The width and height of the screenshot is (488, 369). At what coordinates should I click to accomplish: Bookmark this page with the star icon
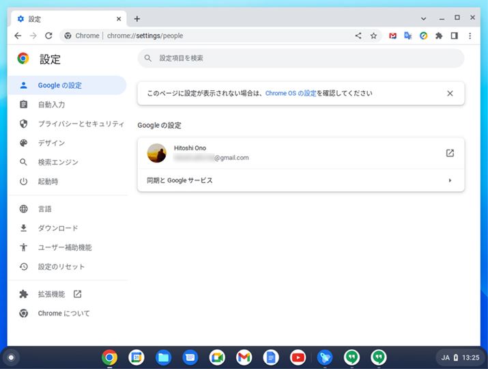tap(373, 36)
